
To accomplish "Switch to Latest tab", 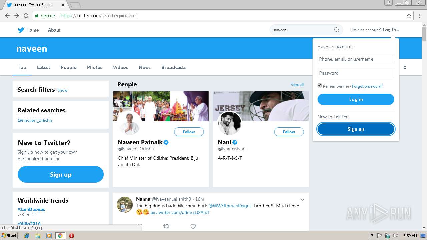I will point(43,67).
